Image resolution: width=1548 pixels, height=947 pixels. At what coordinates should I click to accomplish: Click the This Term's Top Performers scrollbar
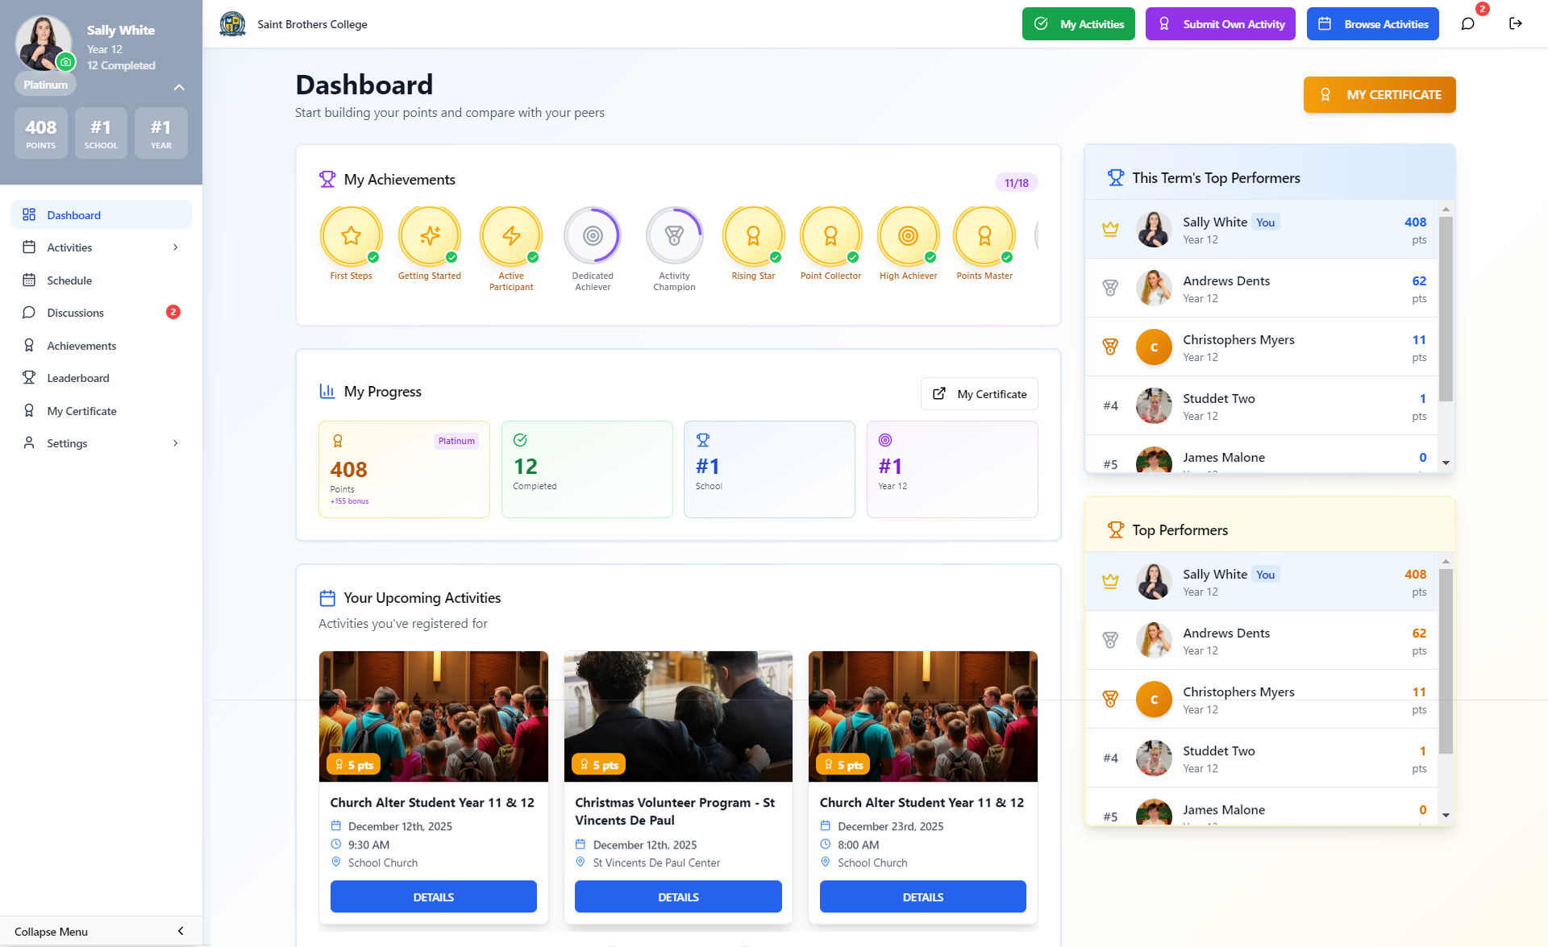click(x=1446, y=309)
